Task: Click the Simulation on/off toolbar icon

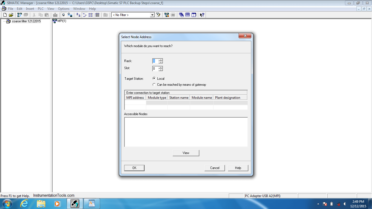Action: tap(173, 15)
